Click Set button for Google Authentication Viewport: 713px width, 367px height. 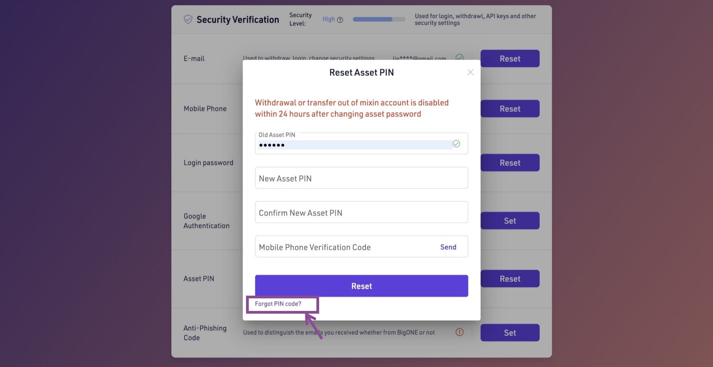(509, 221)
